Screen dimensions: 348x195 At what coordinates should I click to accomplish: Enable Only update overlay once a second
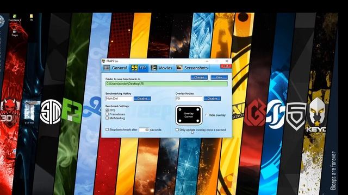pyautogui.click(x=177, y=130)
